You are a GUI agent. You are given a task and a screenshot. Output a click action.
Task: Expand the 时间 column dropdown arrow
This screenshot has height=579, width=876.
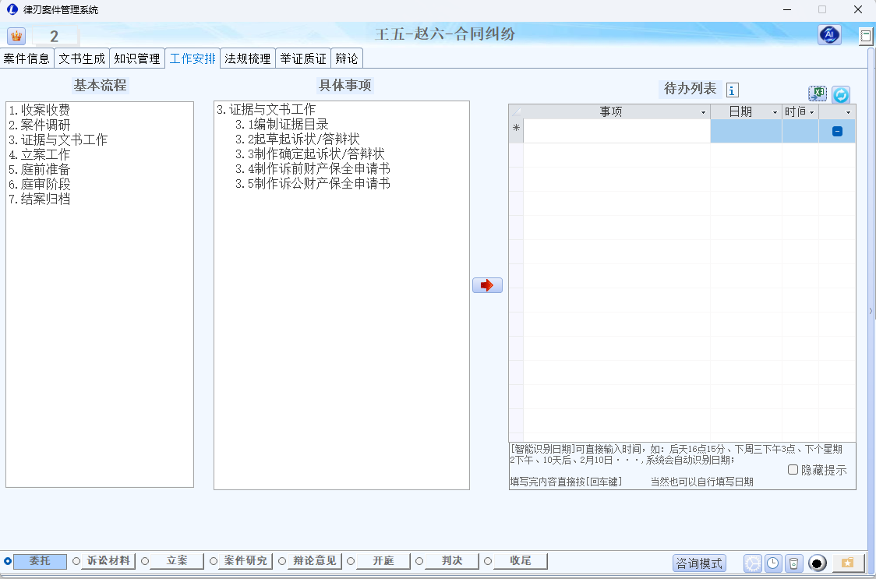pyautogui.click(x=811, y=112)
